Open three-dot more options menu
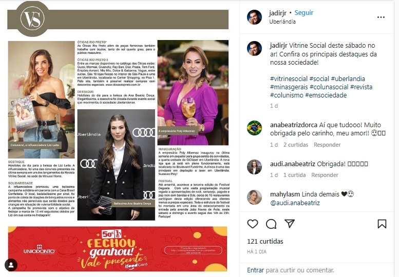Screen dimensions: 399x277 coord(381,17)
